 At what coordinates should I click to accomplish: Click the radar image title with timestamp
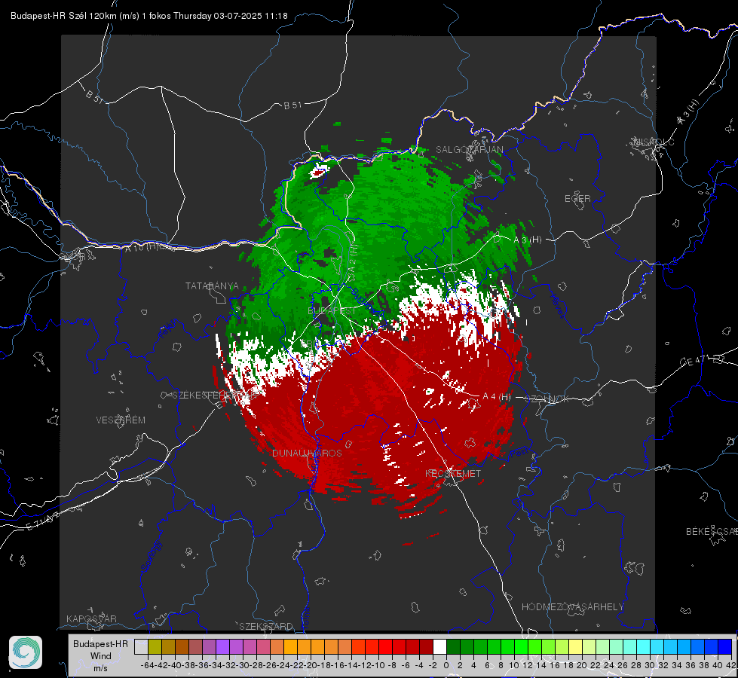149,16
